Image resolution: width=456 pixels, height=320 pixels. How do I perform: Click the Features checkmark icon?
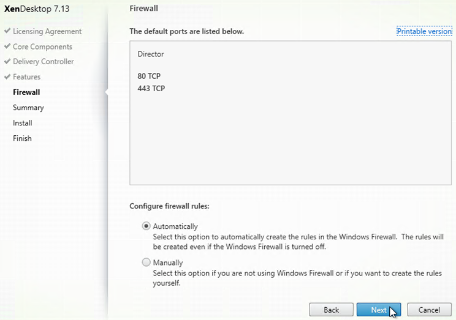coord(7,76)
